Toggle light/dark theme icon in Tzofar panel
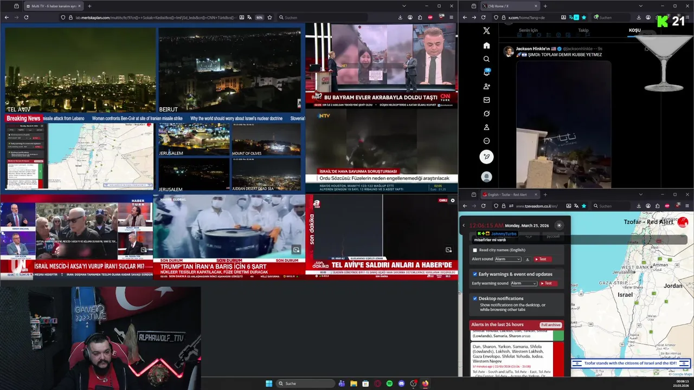Screen dimensions: 694x390 click(559, 225)
